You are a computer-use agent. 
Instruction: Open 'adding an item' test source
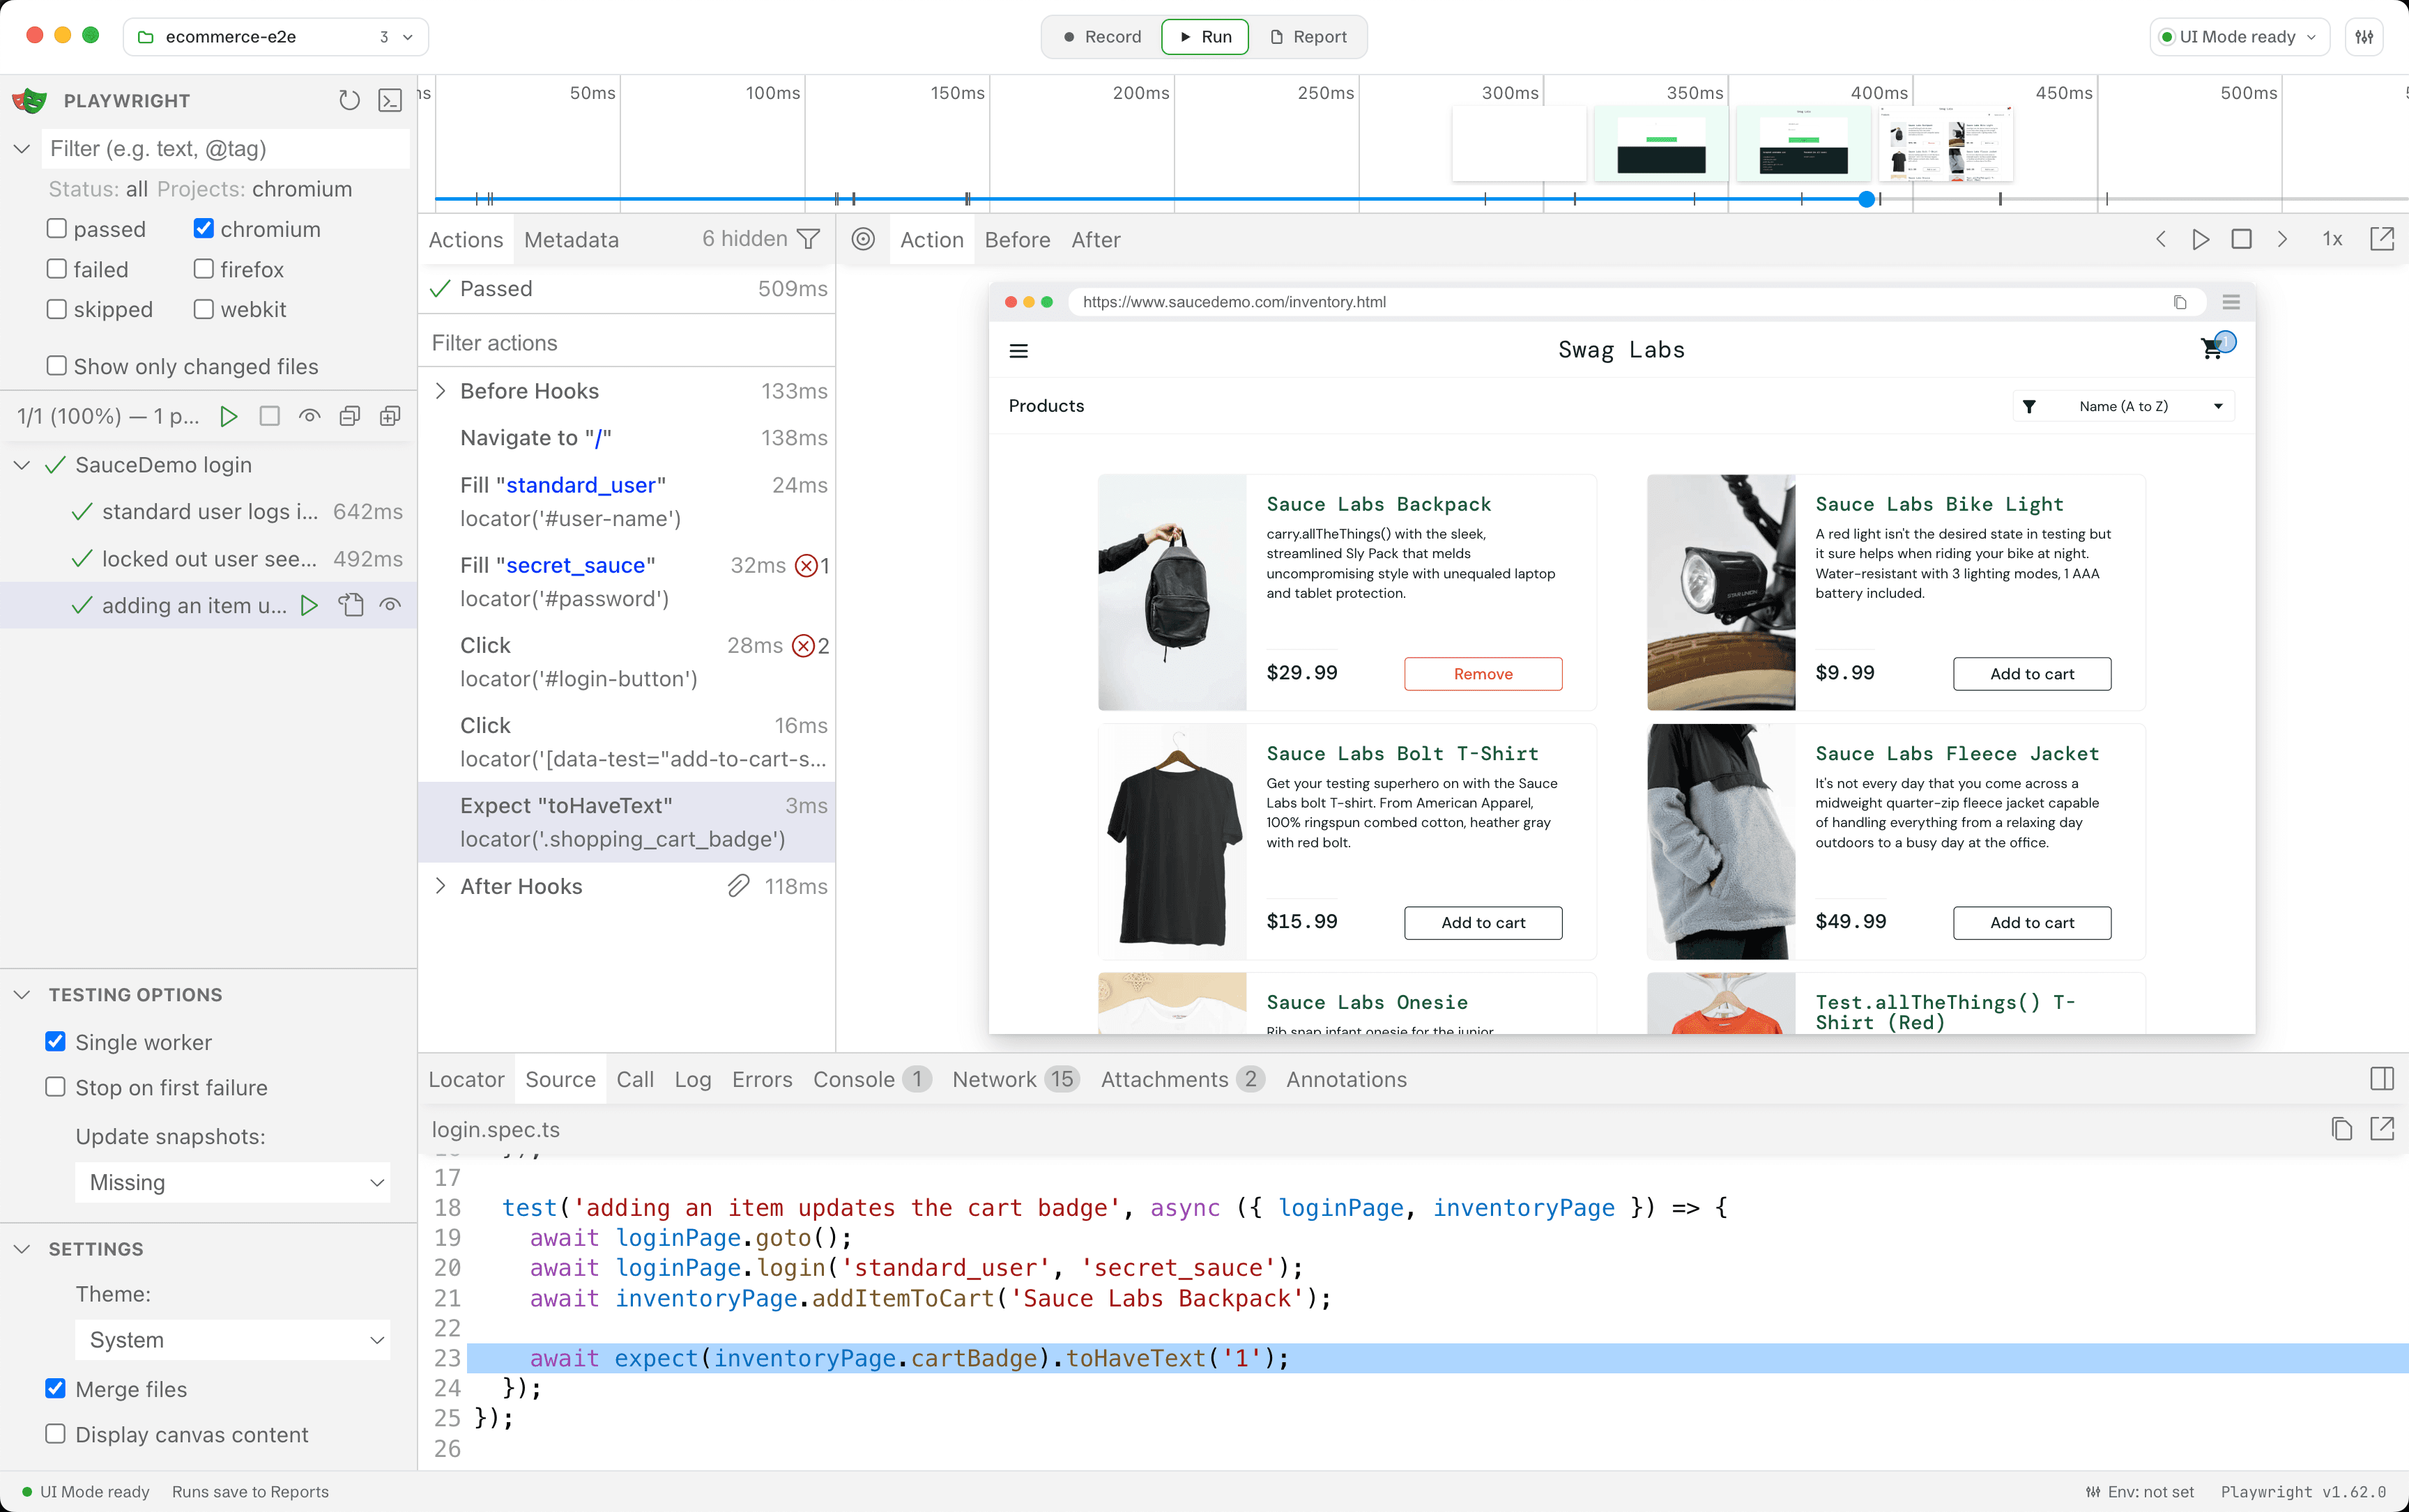[x=350, y=605]
